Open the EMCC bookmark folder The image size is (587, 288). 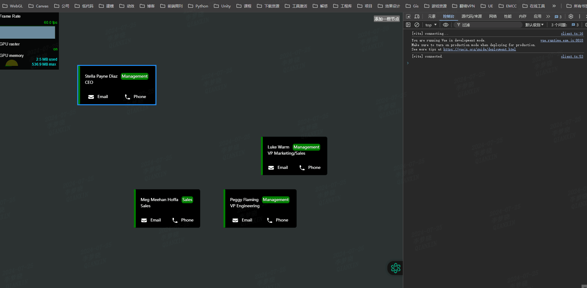[508, 6]
